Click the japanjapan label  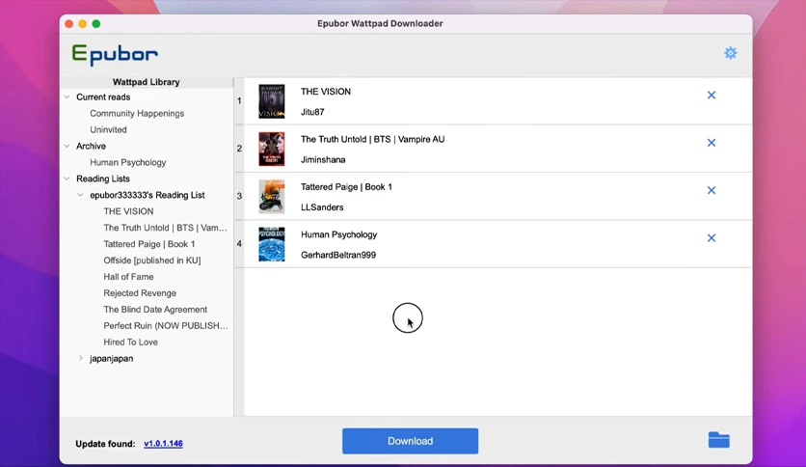point(112,359)
